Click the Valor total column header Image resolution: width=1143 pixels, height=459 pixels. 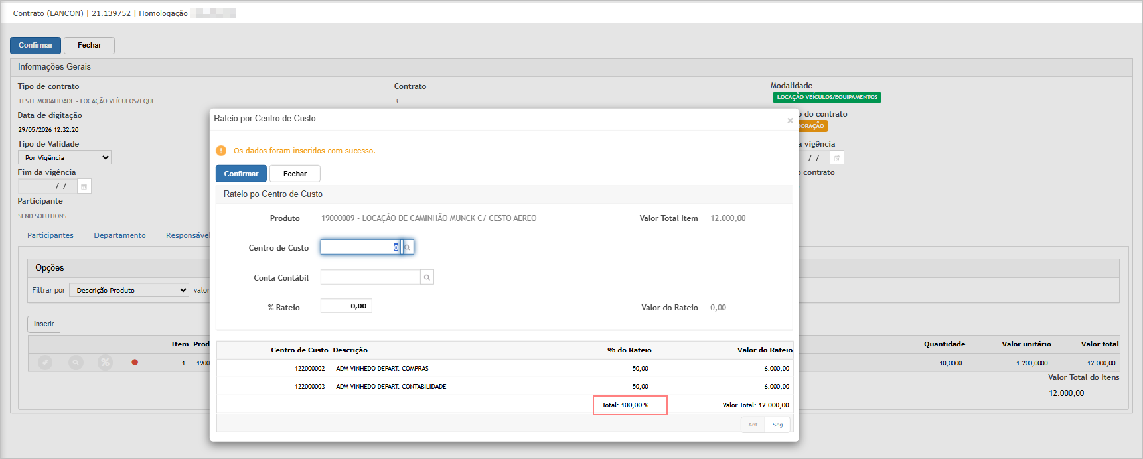coord(1100,344)
